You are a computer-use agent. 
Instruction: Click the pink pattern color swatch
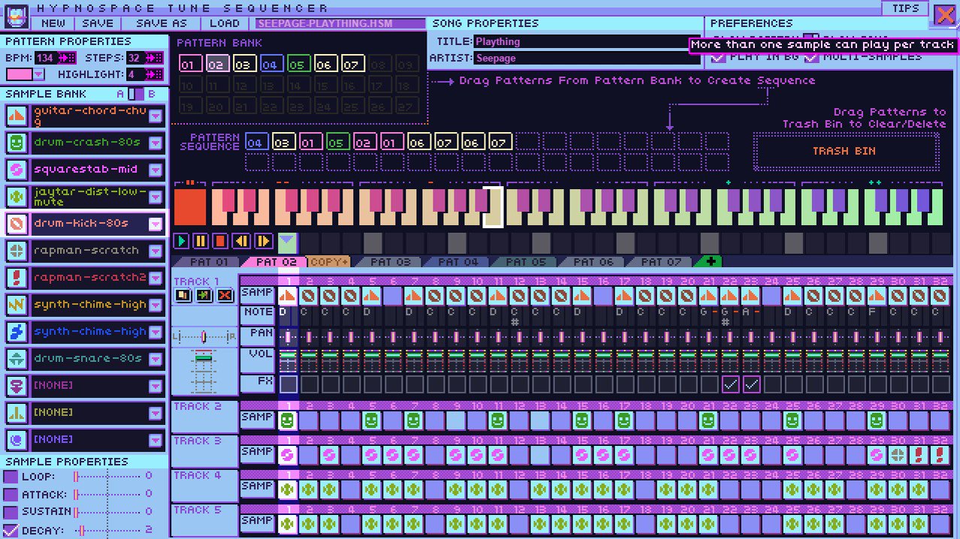point(19,74)
